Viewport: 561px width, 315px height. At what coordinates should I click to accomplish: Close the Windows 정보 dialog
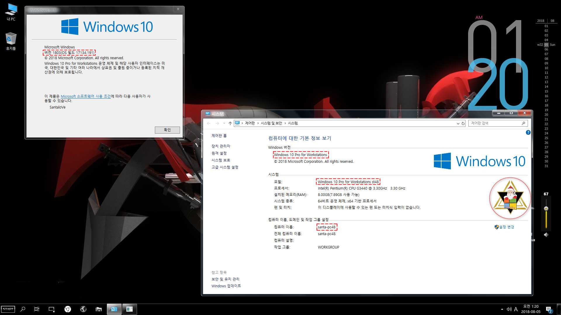coord(178,9)
